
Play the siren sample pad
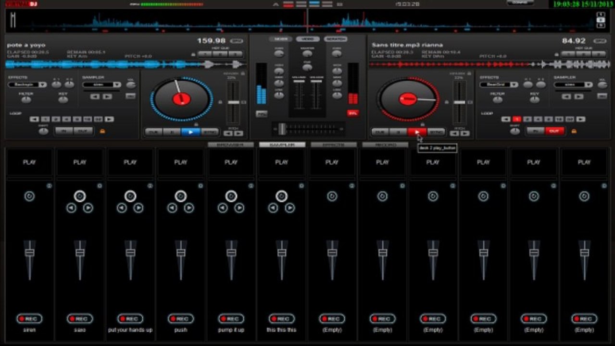29,162
